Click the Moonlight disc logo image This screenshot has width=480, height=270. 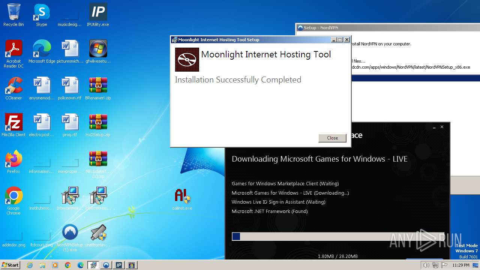[x=187, y=59]
